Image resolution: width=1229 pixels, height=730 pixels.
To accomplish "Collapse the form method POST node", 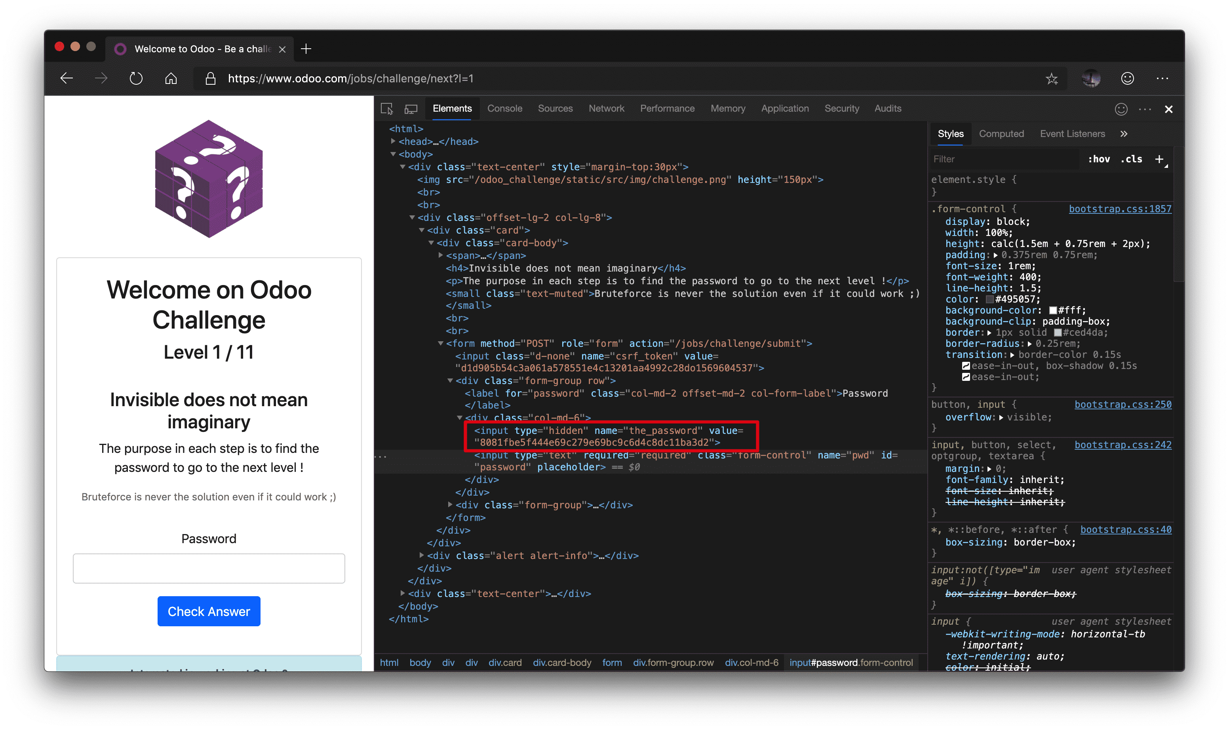I will pos(441,343).
